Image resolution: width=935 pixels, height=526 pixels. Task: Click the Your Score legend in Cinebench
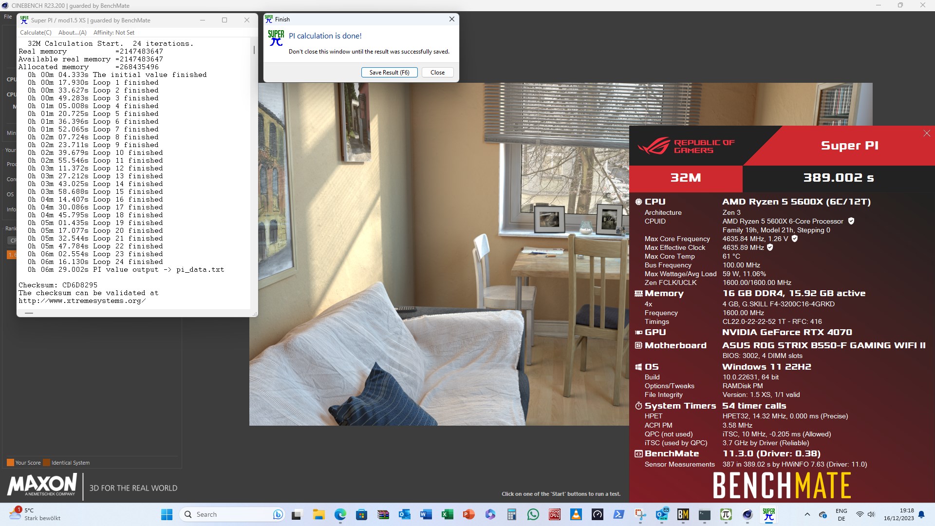24,463
